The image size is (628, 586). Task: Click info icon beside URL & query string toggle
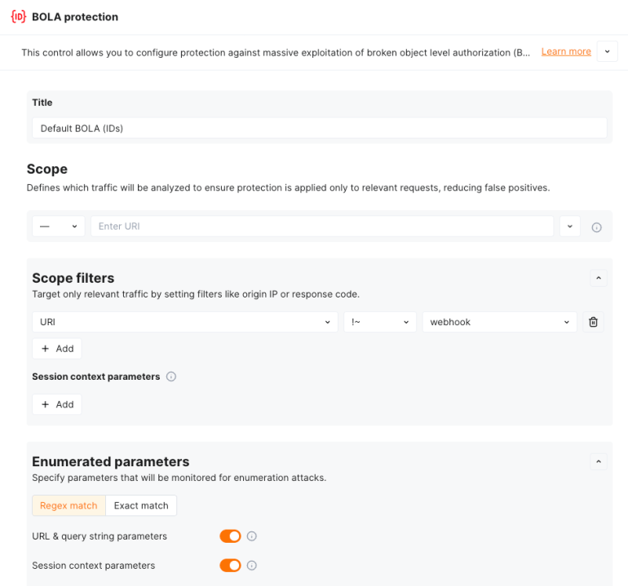pyautogui.click(x=252, y=536)
